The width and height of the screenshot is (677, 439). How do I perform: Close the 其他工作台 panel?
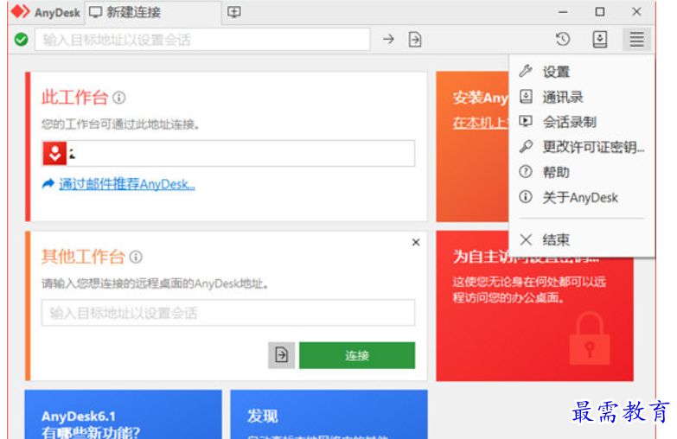pyautogui.click(x=416, y=242)
